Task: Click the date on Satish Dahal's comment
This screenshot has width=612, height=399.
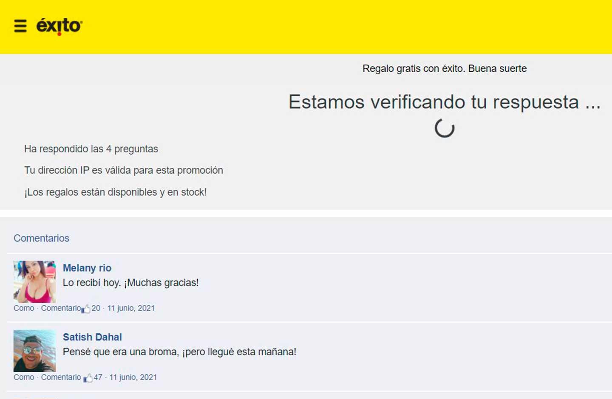Action: [x=133, y=377]
